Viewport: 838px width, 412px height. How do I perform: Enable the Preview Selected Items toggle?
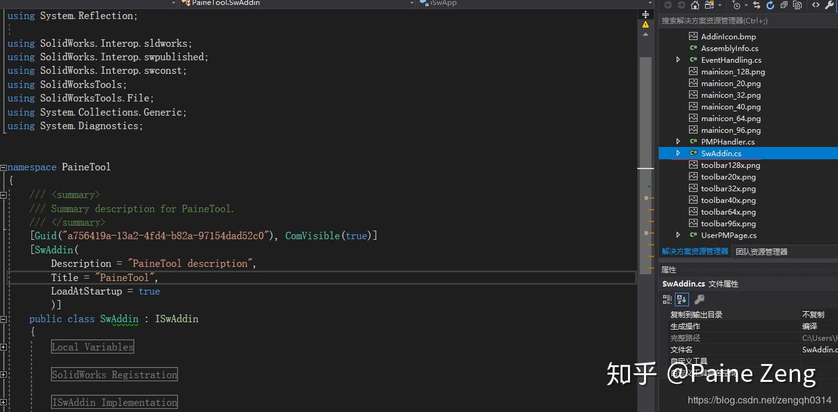click(x=798, y=6)
